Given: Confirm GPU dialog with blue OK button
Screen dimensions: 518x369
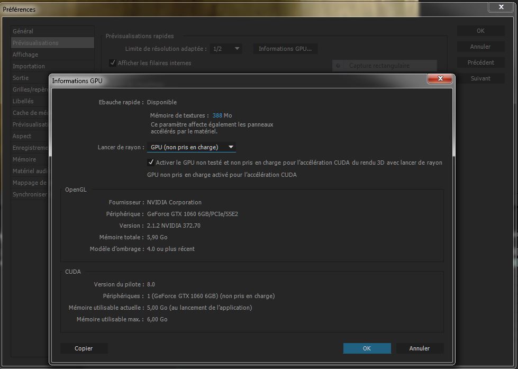Looking at the screenshot, I should tap(367, 348).
